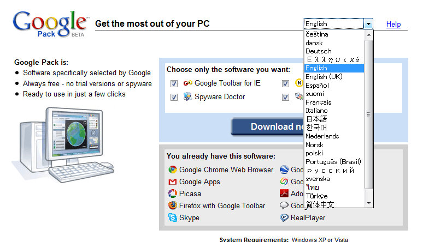
Task: Select Türkçe from the language list
Action: click(x=334, y=196)
